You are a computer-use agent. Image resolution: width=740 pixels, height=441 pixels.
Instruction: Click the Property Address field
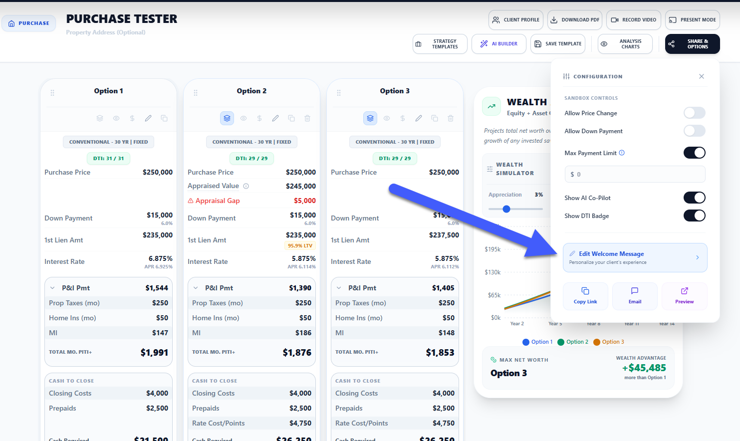[106, 32]
